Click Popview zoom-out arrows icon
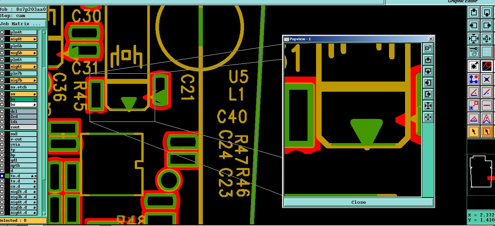 (428, 105)
